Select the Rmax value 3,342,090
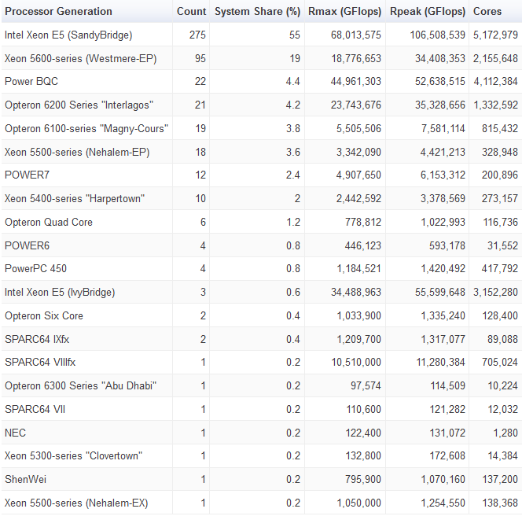522x516 pixels. coord(358,153)
